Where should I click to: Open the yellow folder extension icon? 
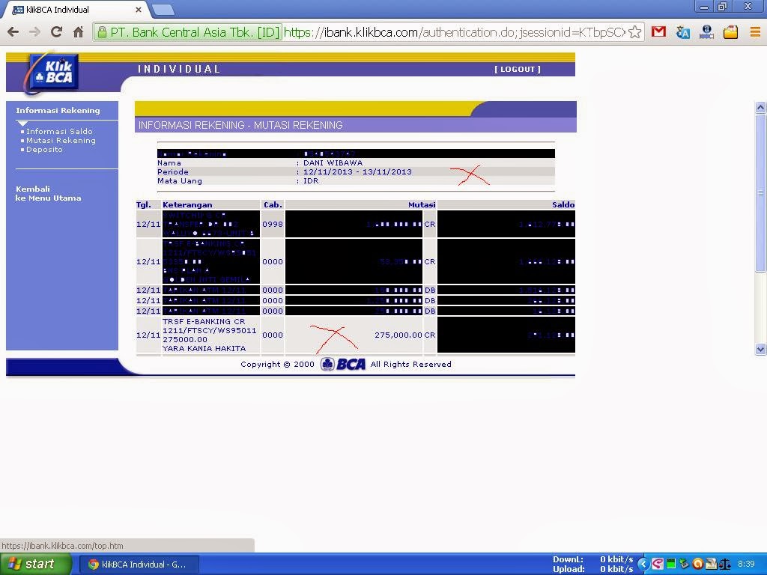[x=730, y=32]
